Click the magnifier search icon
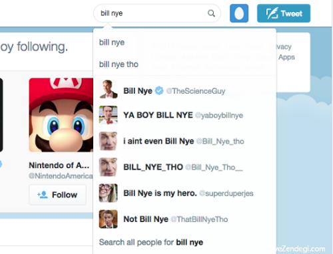The height and width of the screenshot is (254, 333). click(x=211, y=13)
